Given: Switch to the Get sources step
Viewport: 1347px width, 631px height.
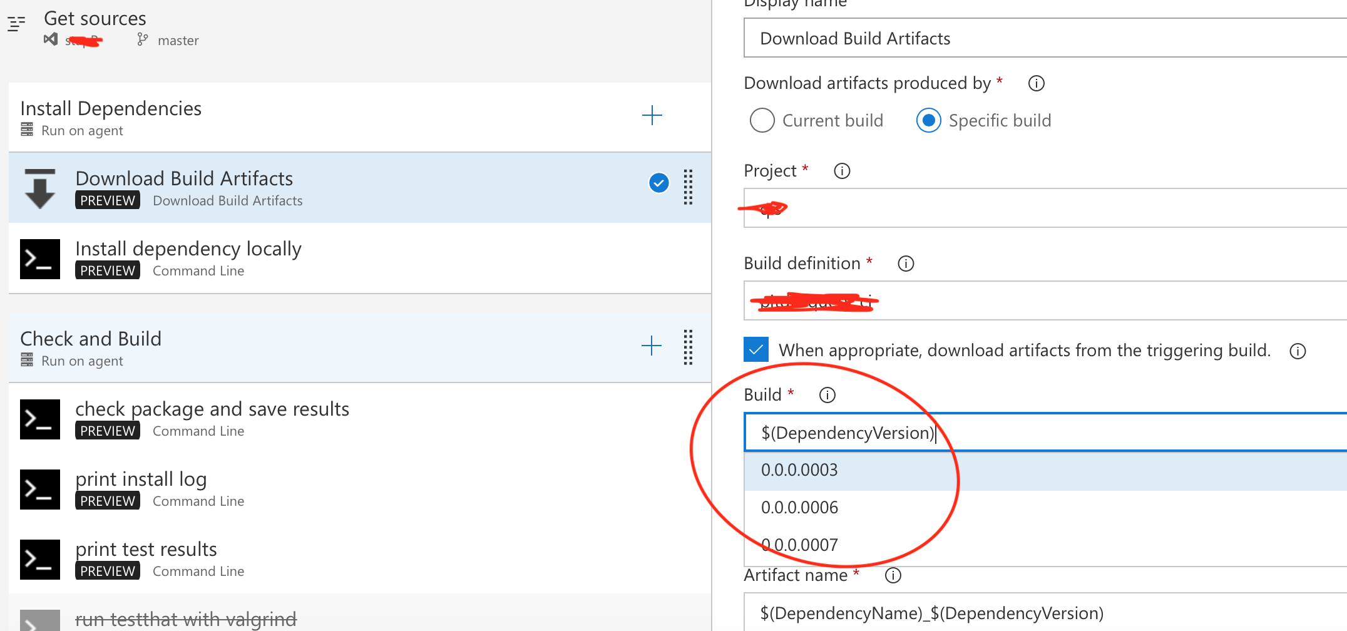Looking at the screenshot, I should pyautogui.click(x=95, y=18).
